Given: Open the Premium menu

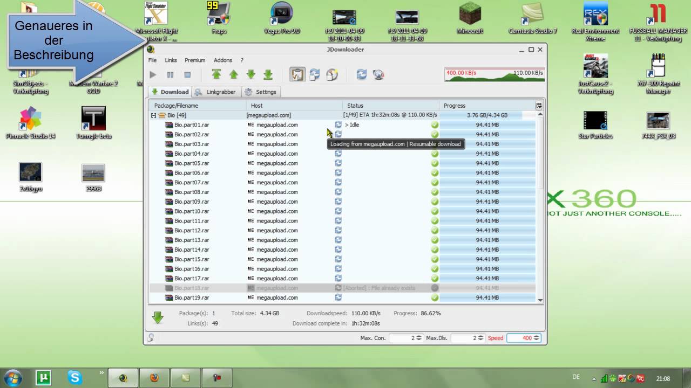Looking at the screenshot, I should 195,60.
